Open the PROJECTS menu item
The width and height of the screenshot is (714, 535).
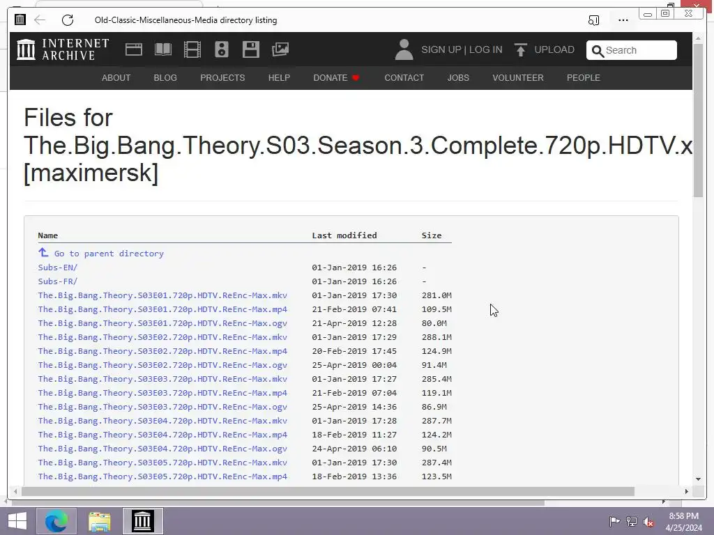[x=222, y=78]
